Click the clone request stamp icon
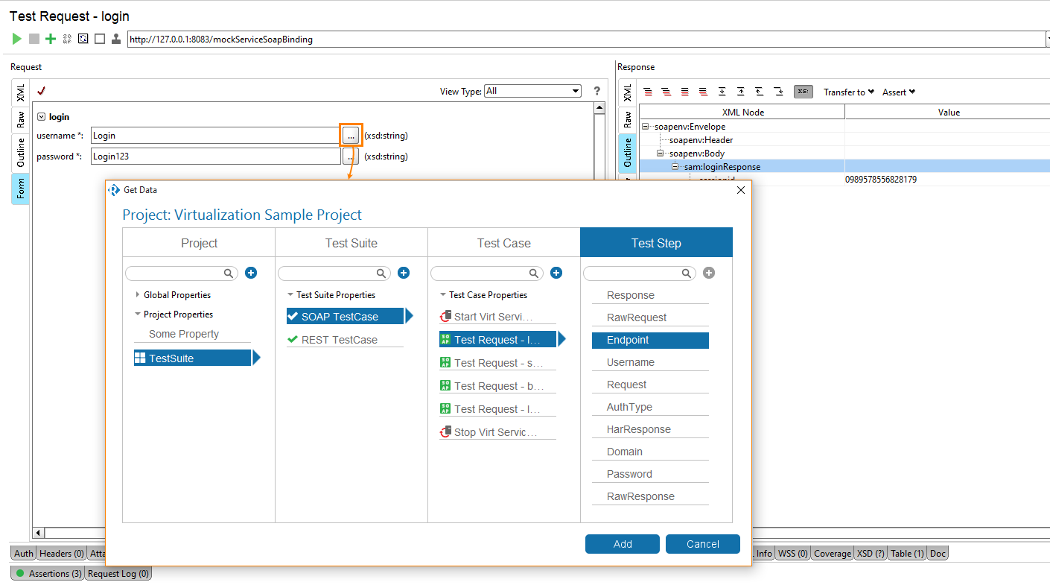Image resolution: width=1050 pixels, height=585 pixels. point(116,39)
